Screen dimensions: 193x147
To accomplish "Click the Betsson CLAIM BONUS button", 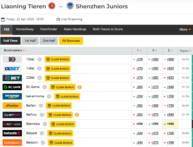I will (x=61, y=143).
